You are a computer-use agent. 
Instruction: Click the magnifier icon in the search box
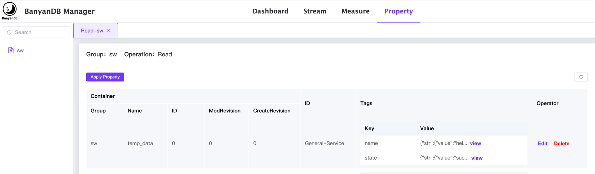coord(9,33)
